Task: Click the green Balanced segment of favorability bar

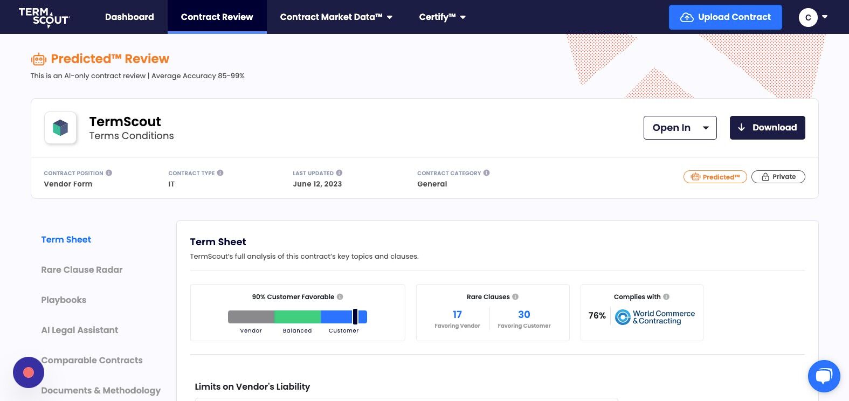Action: point(298,317)
